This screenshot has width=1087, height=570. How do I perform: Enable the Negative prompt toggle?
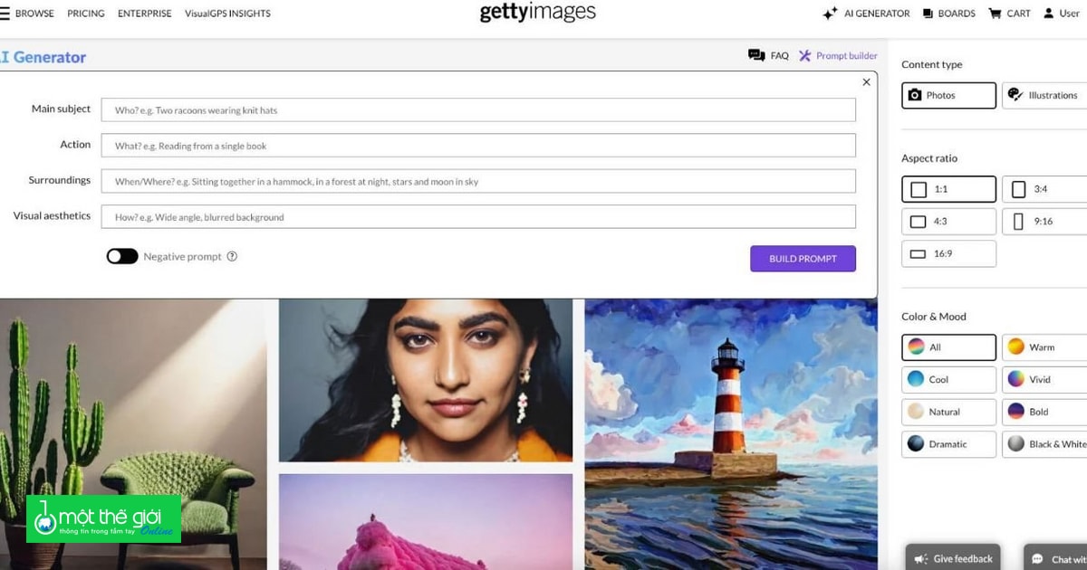coord(122,257)
